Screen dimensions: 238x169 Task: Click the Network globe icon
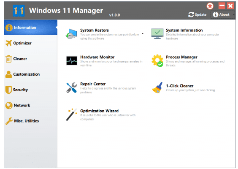click(9, 105)
